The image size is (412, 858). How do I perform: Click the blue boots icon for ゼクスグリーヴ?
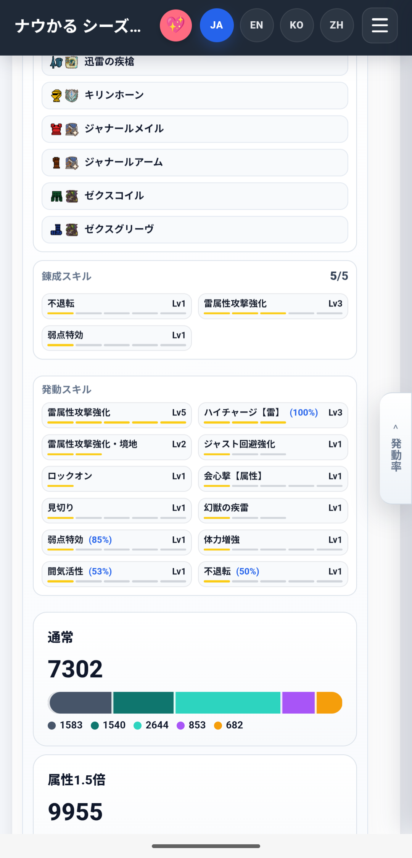56,229
